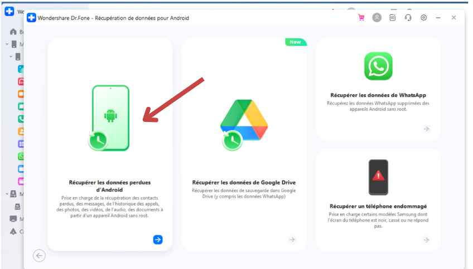473x269 pixels.
Task: Click the title "Récupérer les données de WhatsApp"
Action: [378, 95]
